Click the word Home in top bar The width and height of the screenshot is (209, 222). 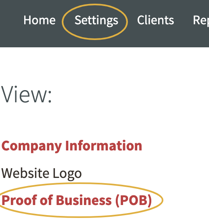(x=40, y=20)
